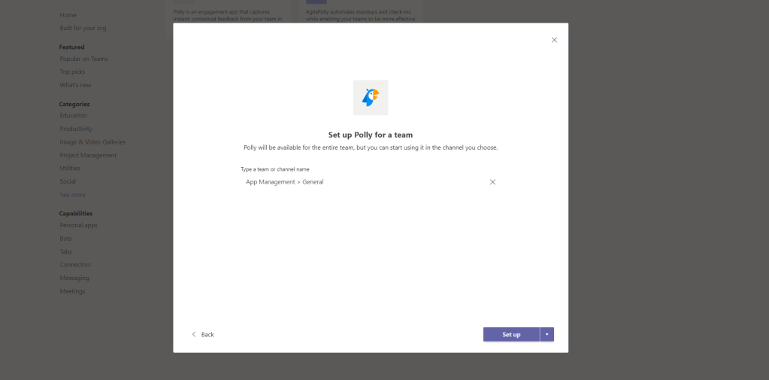Select Built for your org
This screenshot has width=769, height=380.
tap(83, 29)
